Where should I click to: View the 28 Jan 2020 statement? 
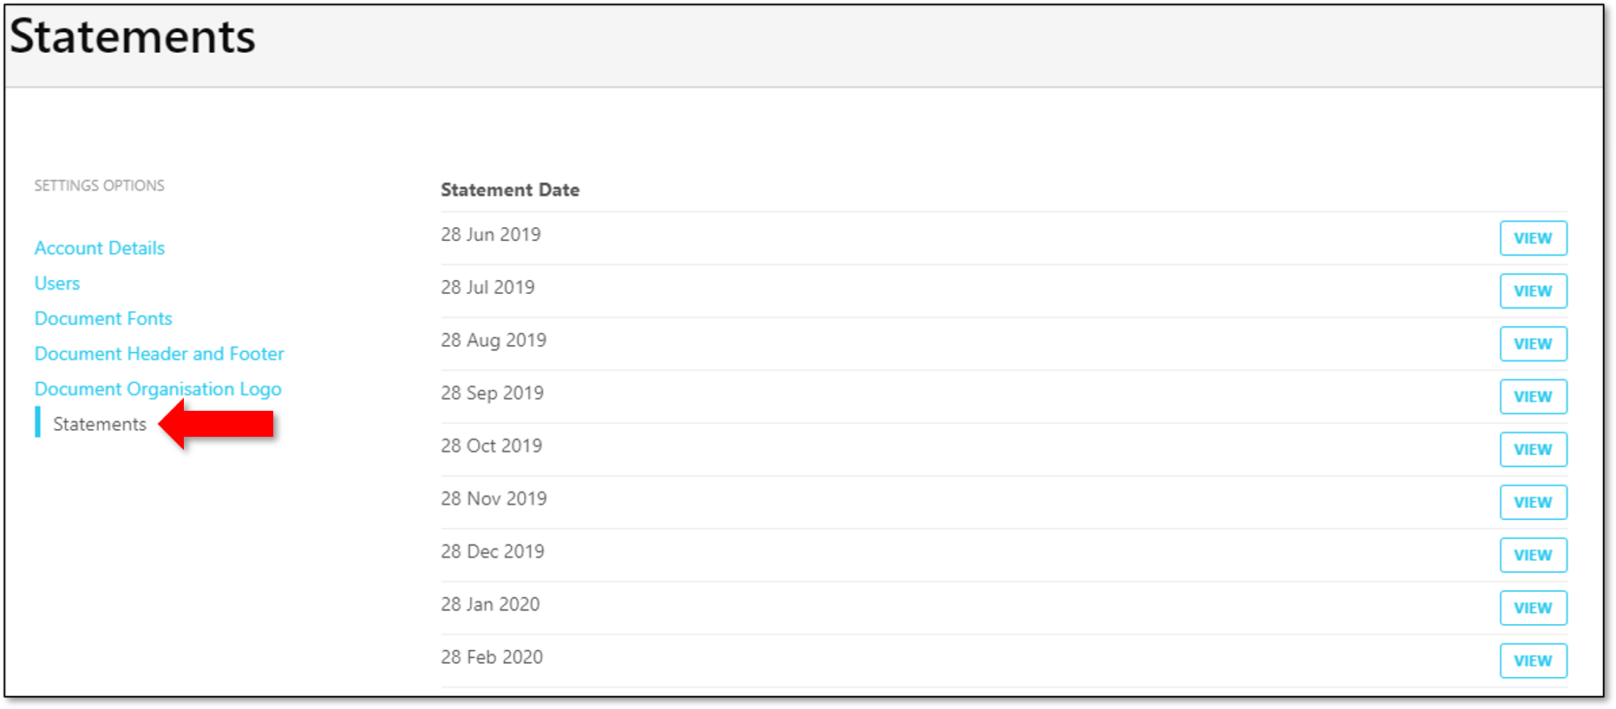pos(1533,608)
